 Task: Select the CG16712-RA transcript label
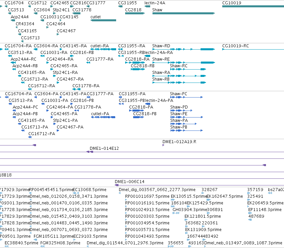coord(42,86)
